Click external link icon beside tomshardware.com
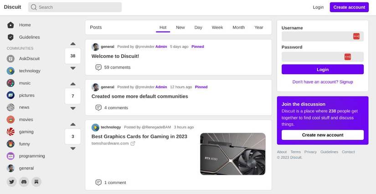This screenshot has height=194, width=376. pos(133,143)
